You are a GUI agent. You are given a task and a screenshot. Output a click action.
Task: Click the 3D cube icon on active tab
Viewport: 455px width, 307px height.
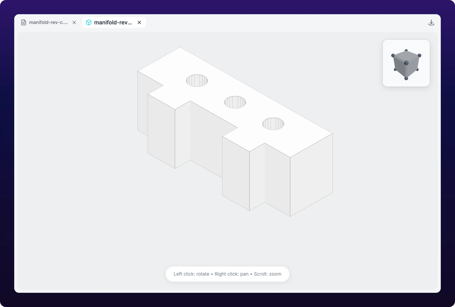89,22
